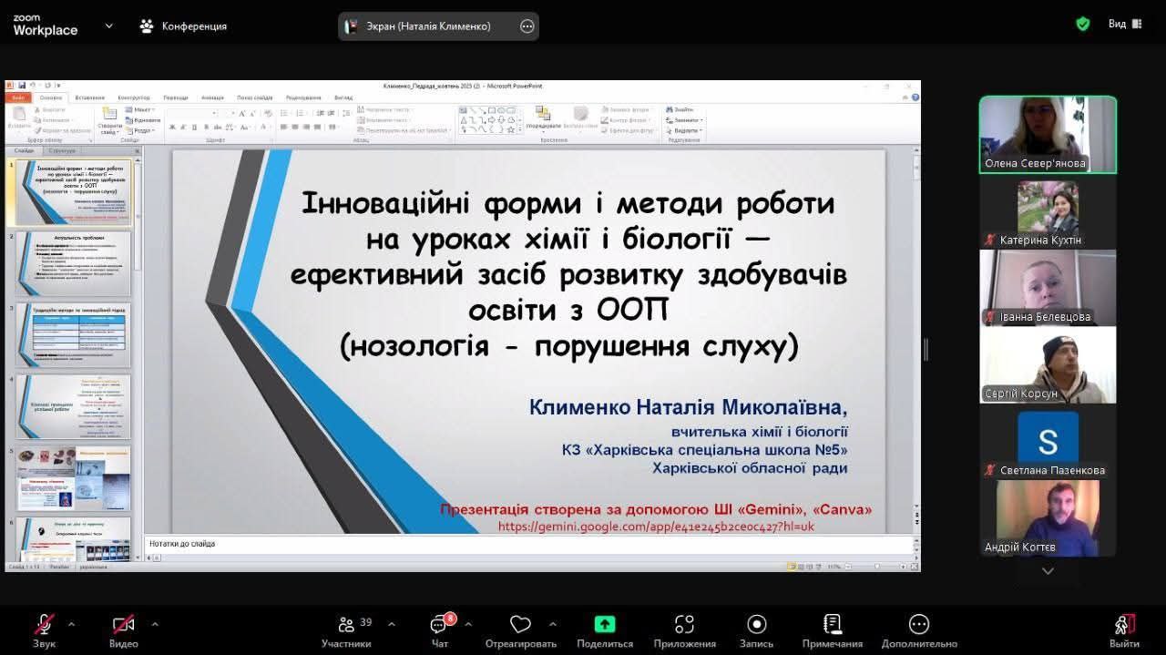Start recording with the Запись icon
The height and width of the screenshot is (655, 1166).
click(x=756, y=625)
